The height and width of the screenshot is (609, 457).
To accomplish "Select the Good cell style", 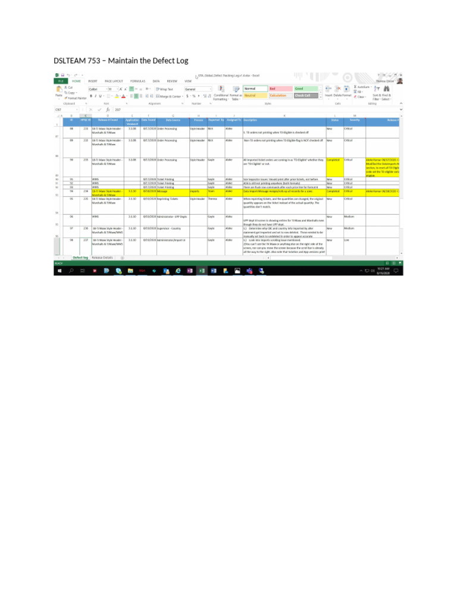I will pos(306,89).
